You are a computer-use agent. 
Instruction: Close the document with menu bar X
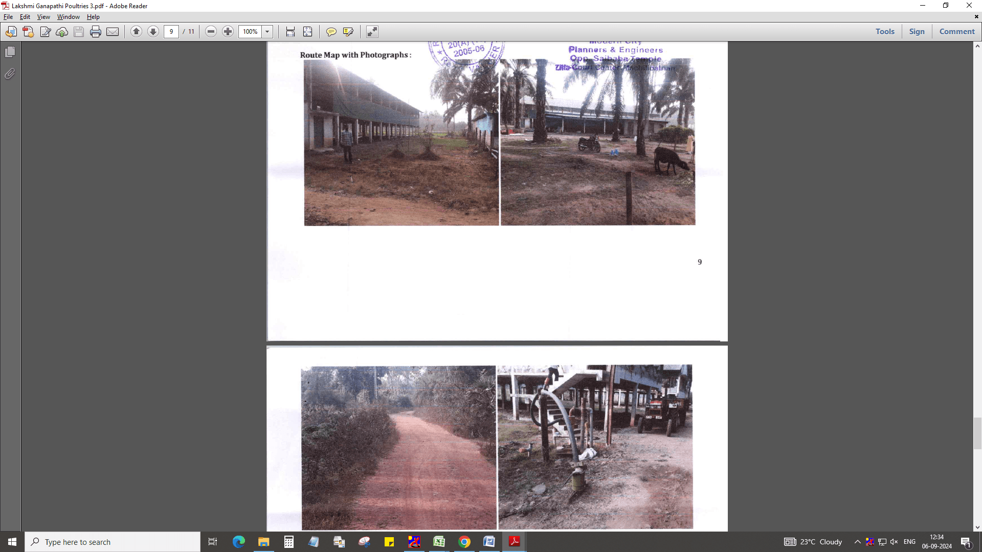tap(976, 17)
